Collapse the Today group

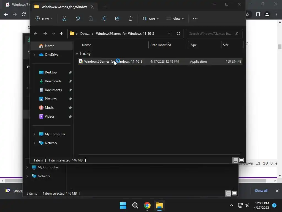pyautogui.click(x=77, y=54)
